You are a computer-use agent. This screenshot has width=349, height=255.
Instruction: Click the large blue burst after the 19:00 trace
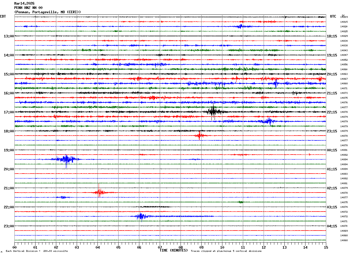click(66, 160)
